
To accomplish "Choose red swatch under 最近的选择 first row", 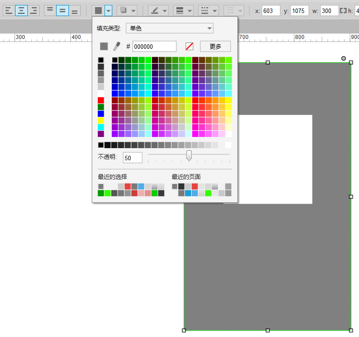I will 128,186.
